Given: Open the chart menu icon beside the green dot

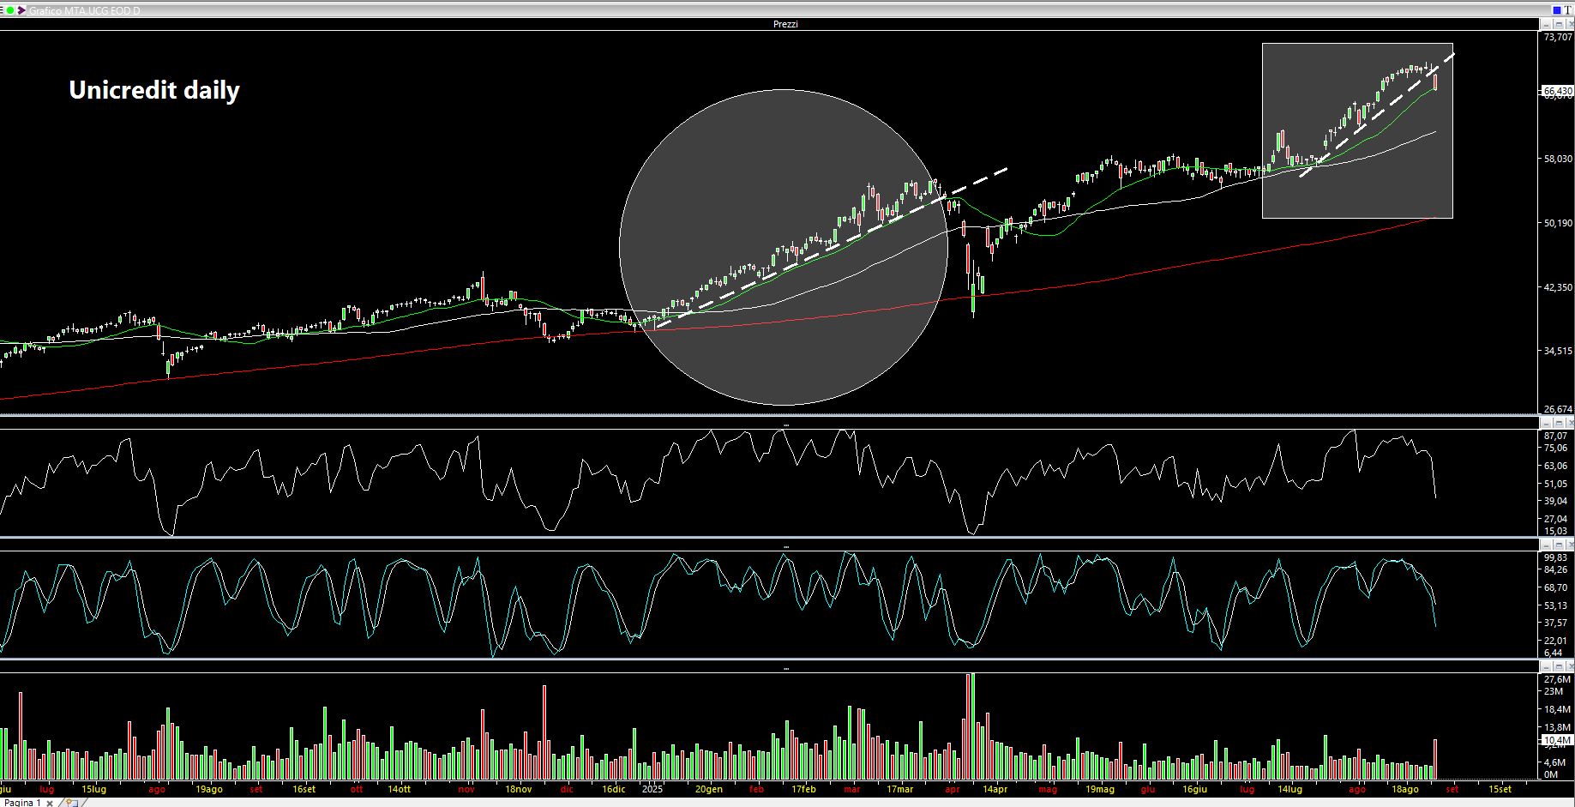Looking at the screenshot, I should [3, 10].
